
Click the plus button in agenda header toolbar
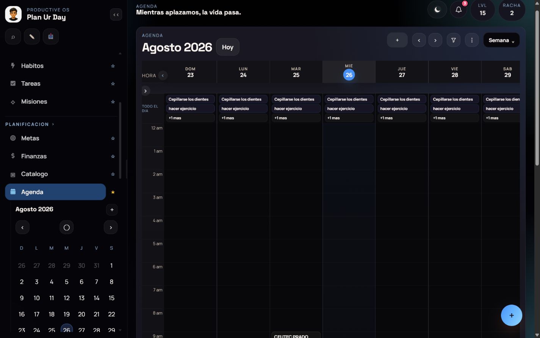[x=397, y=40]
